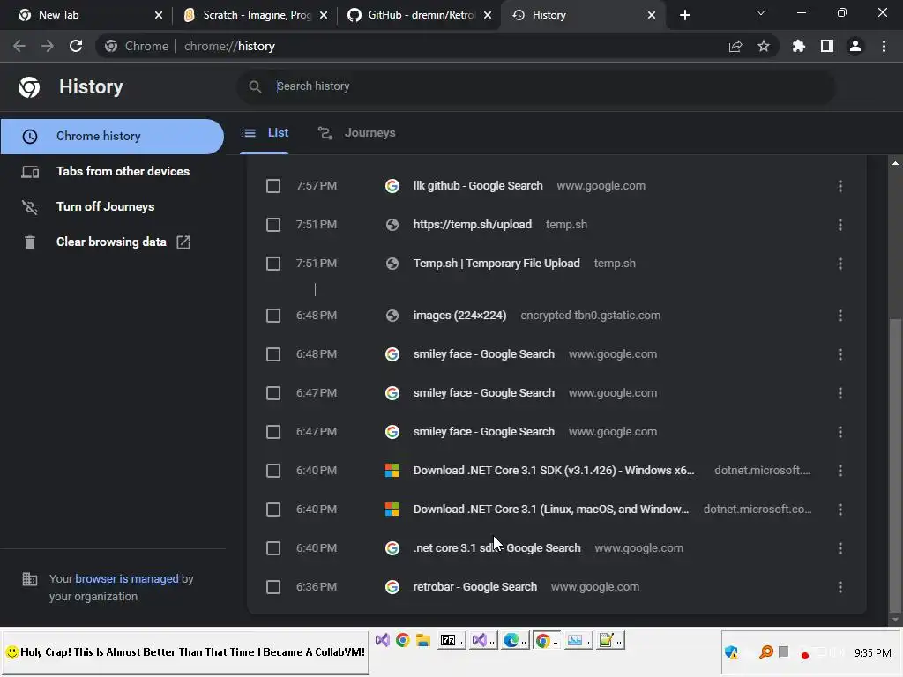
Task: Check the Temp.sh Temporary File Upload entry
Action: point(273,264)
